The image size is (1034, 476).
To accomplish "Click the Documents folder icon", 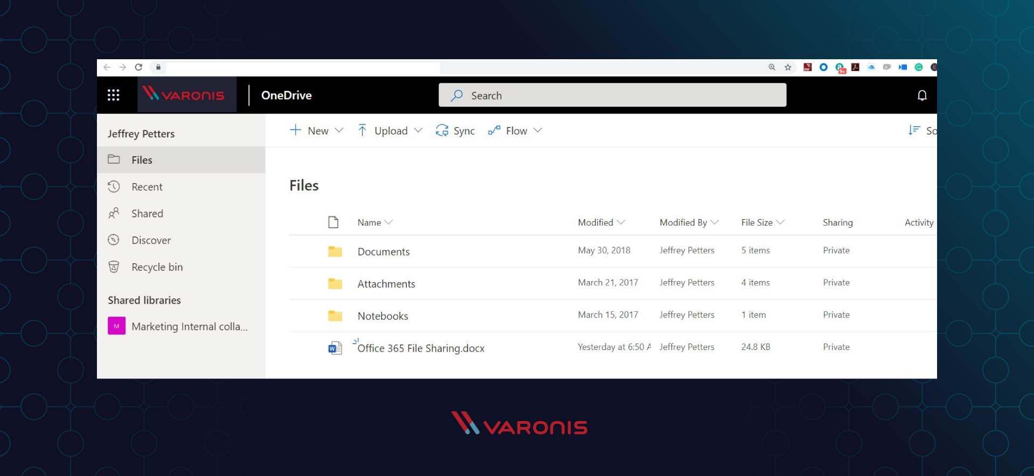I will click(335, 251).
